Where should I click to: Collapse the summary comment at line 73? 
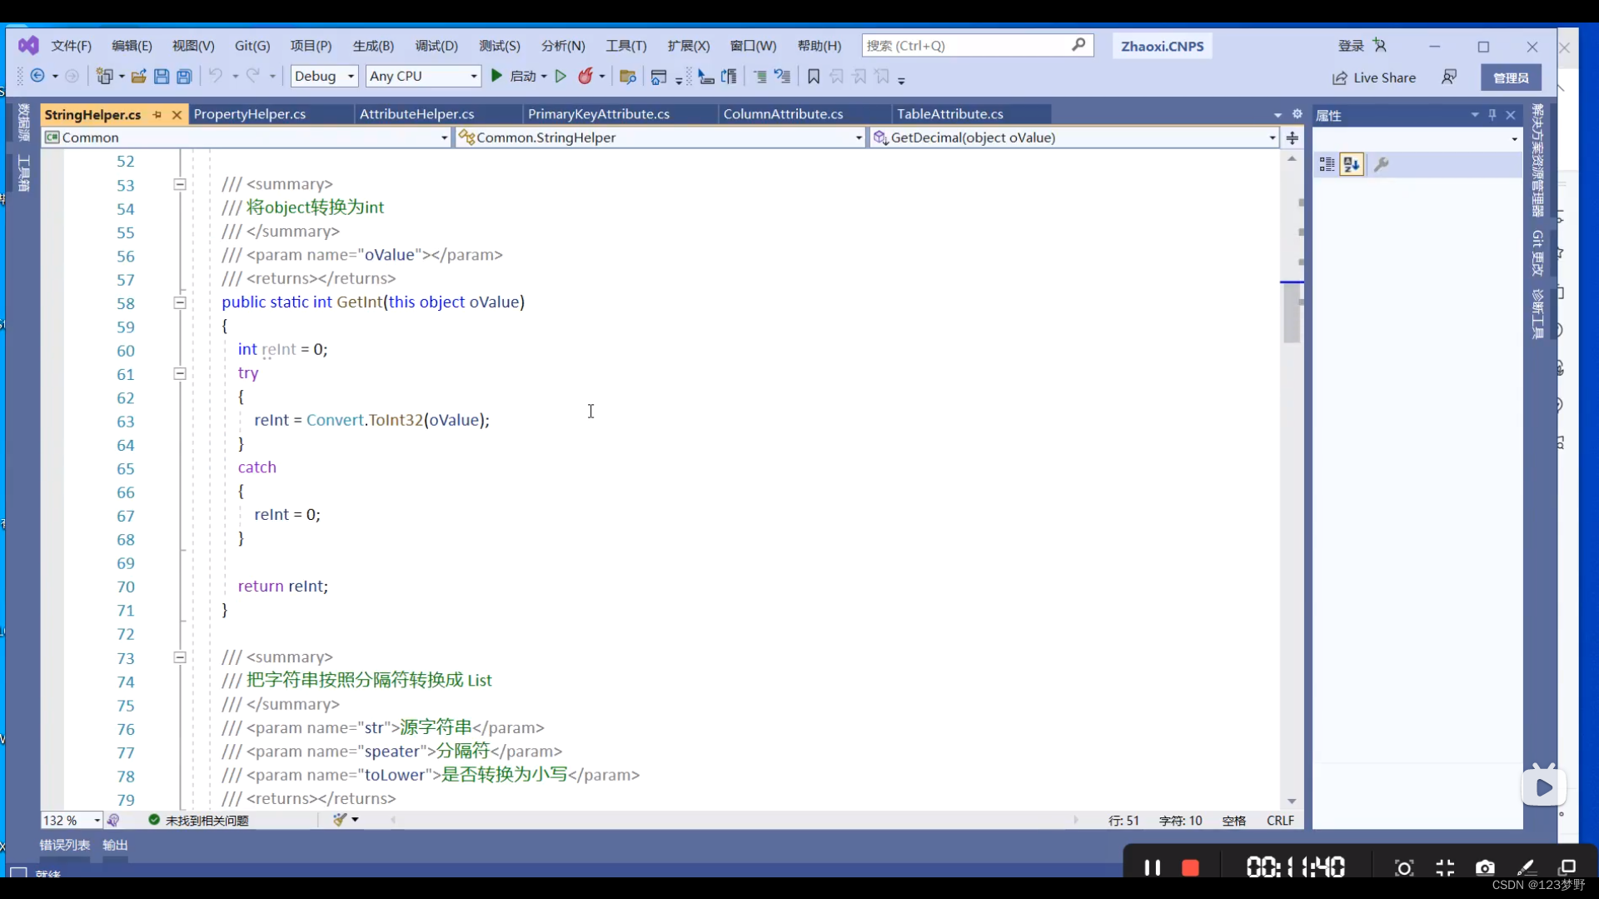tap(180, 657)
